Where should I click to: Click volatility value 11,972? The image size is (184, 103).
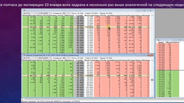point(90,27)
